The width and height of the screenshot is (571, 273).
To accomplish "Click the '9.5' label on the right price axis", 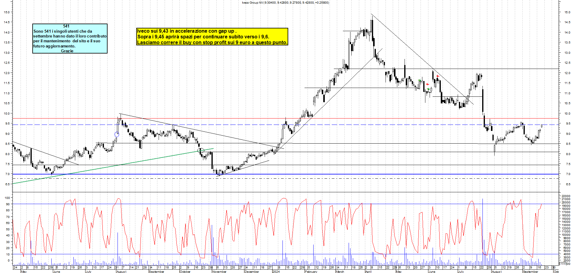I will tap(568, 124).
